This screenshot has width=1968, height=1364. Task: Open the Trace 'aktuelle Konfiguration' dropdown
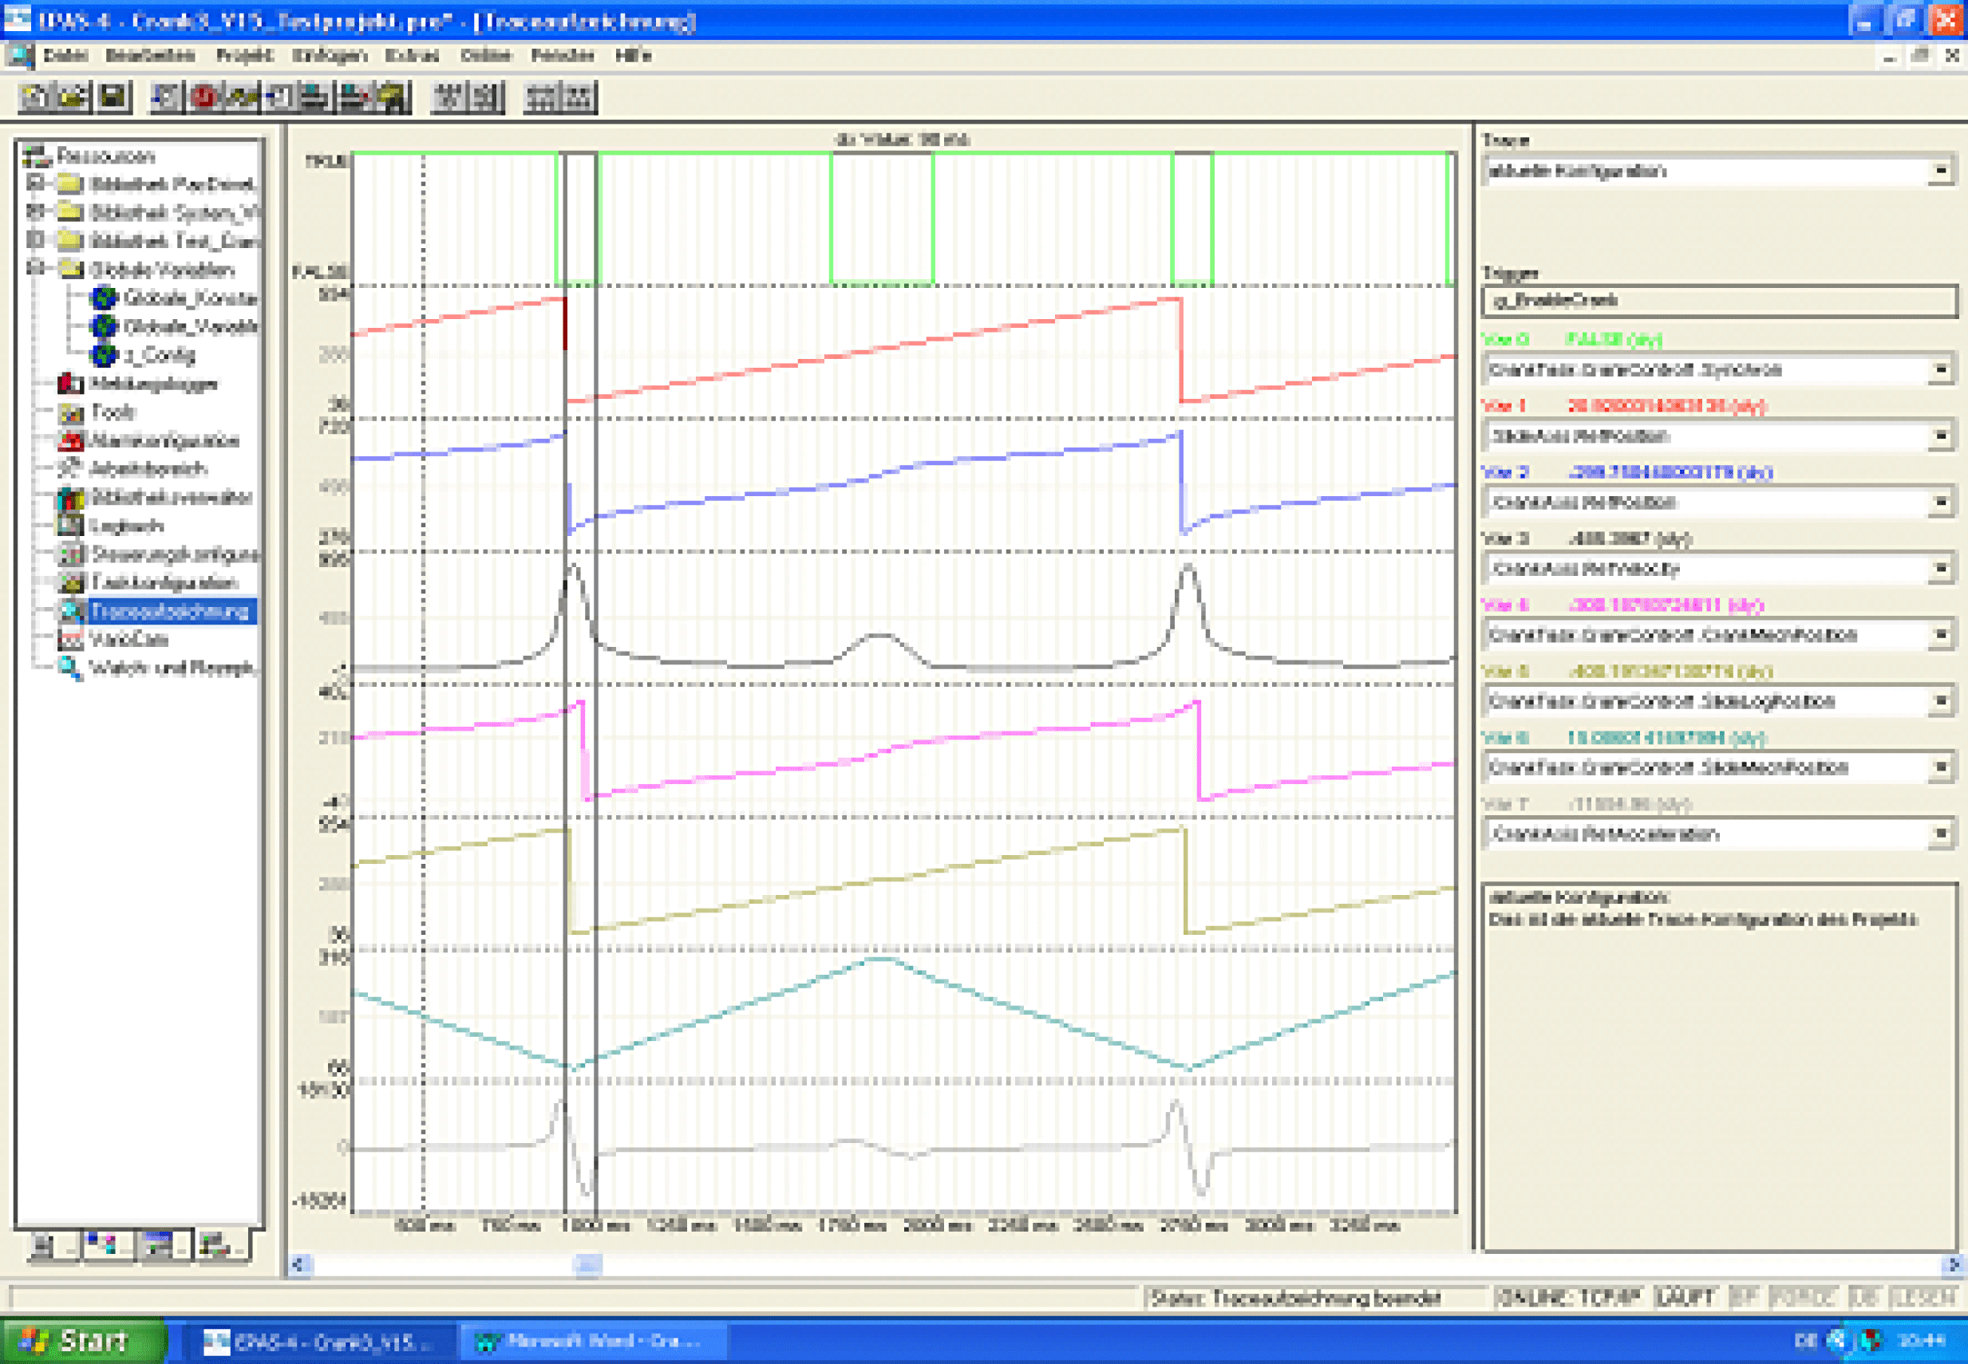click(1941, 171)
